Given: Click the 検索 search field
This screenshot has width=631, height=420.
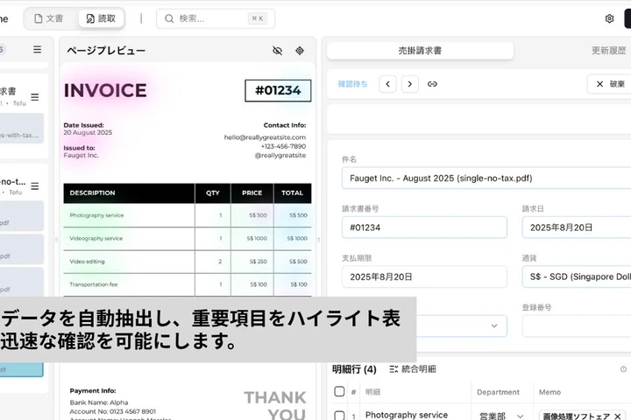Looking at the screenshot, I should (x=216, y=18).
